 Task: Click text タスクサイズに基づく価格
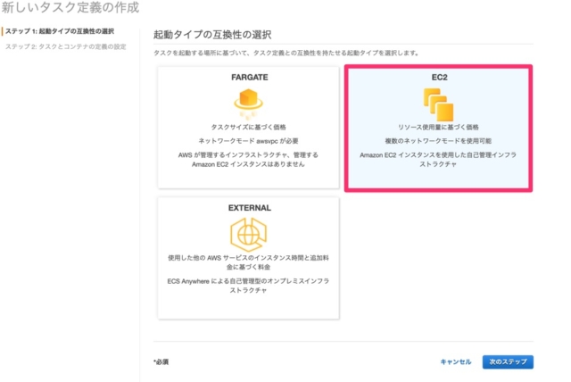pyautogui.click(x=248, y=127)
